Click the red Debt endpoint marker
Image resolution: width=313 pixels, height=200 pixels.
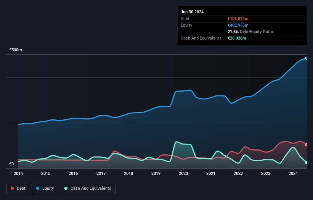(x=307, y=144)
